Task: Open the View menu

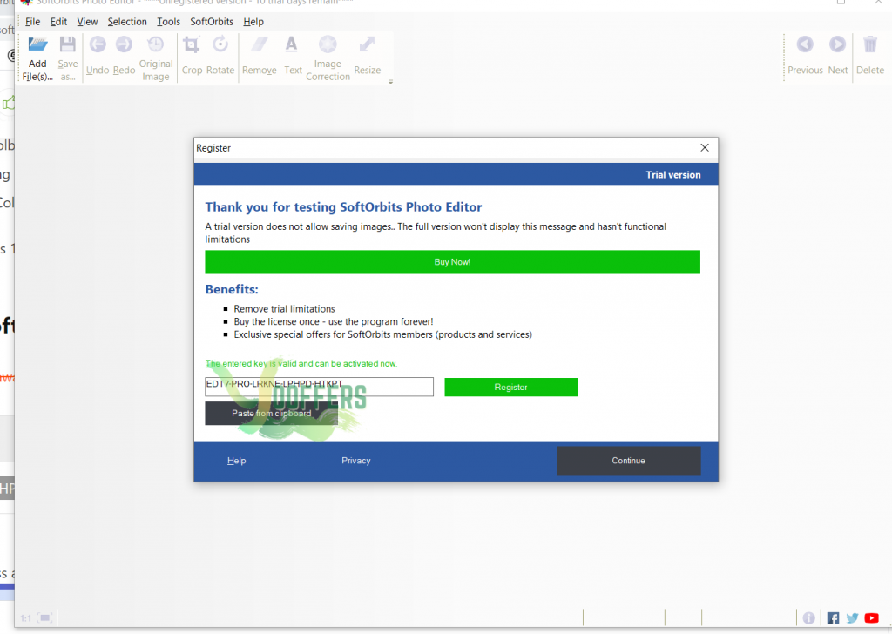Action: coord(87,22)
